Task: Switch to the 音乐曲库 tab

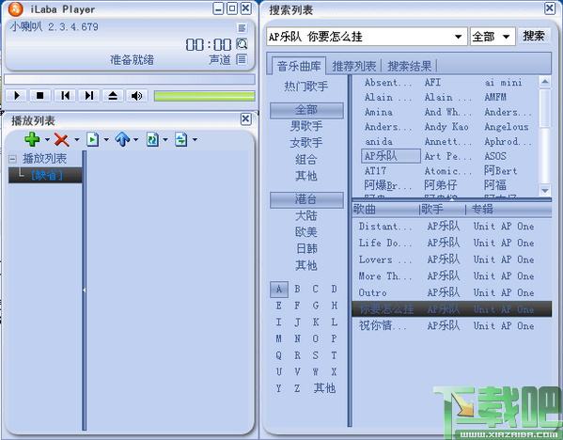Action: 299,66
